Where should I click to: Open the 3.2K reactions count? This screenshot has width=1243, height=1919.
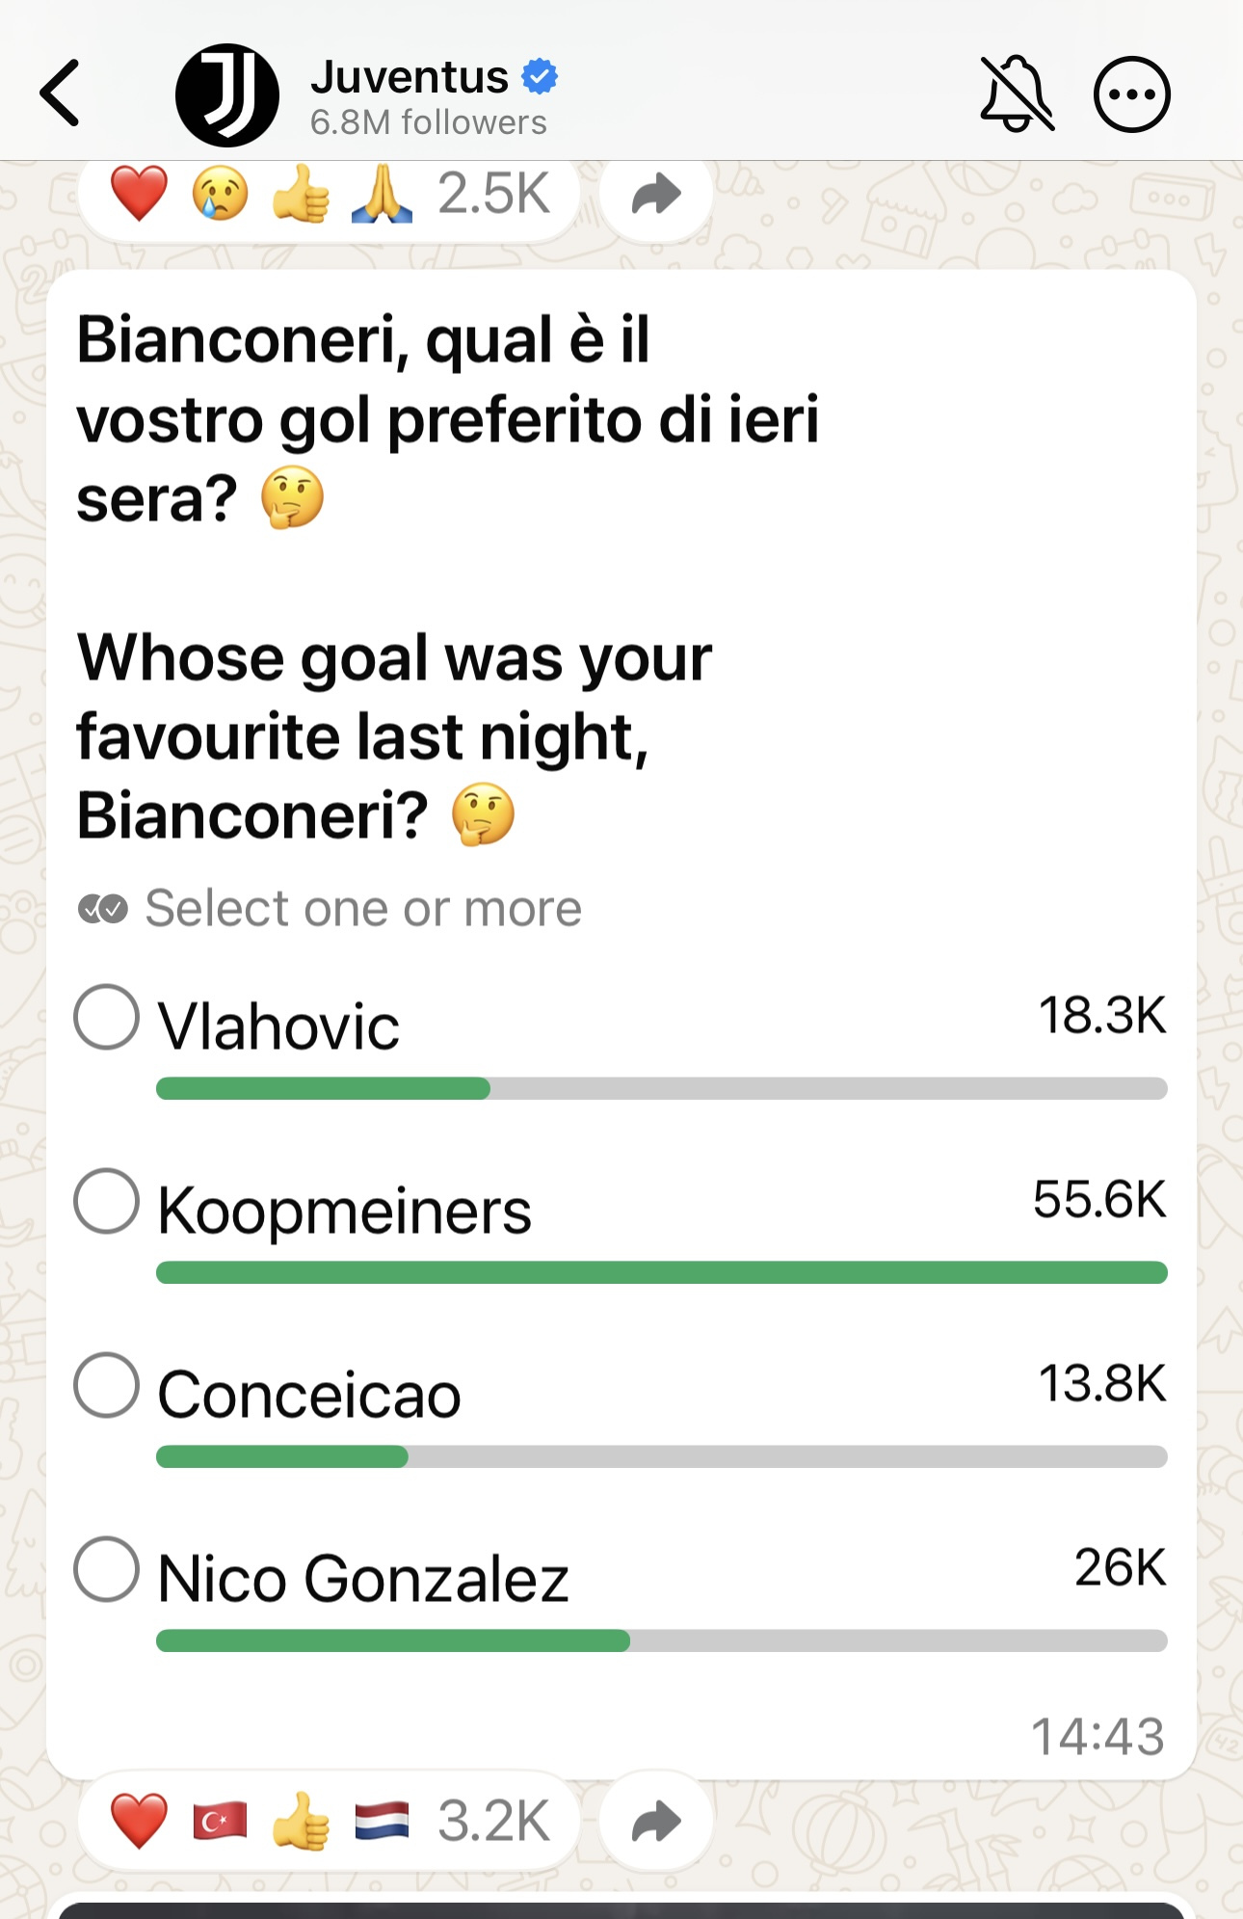[493, 1822]
